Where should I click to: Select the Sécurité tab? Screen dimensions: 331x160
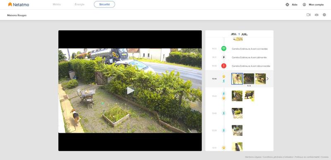(105, 5)
